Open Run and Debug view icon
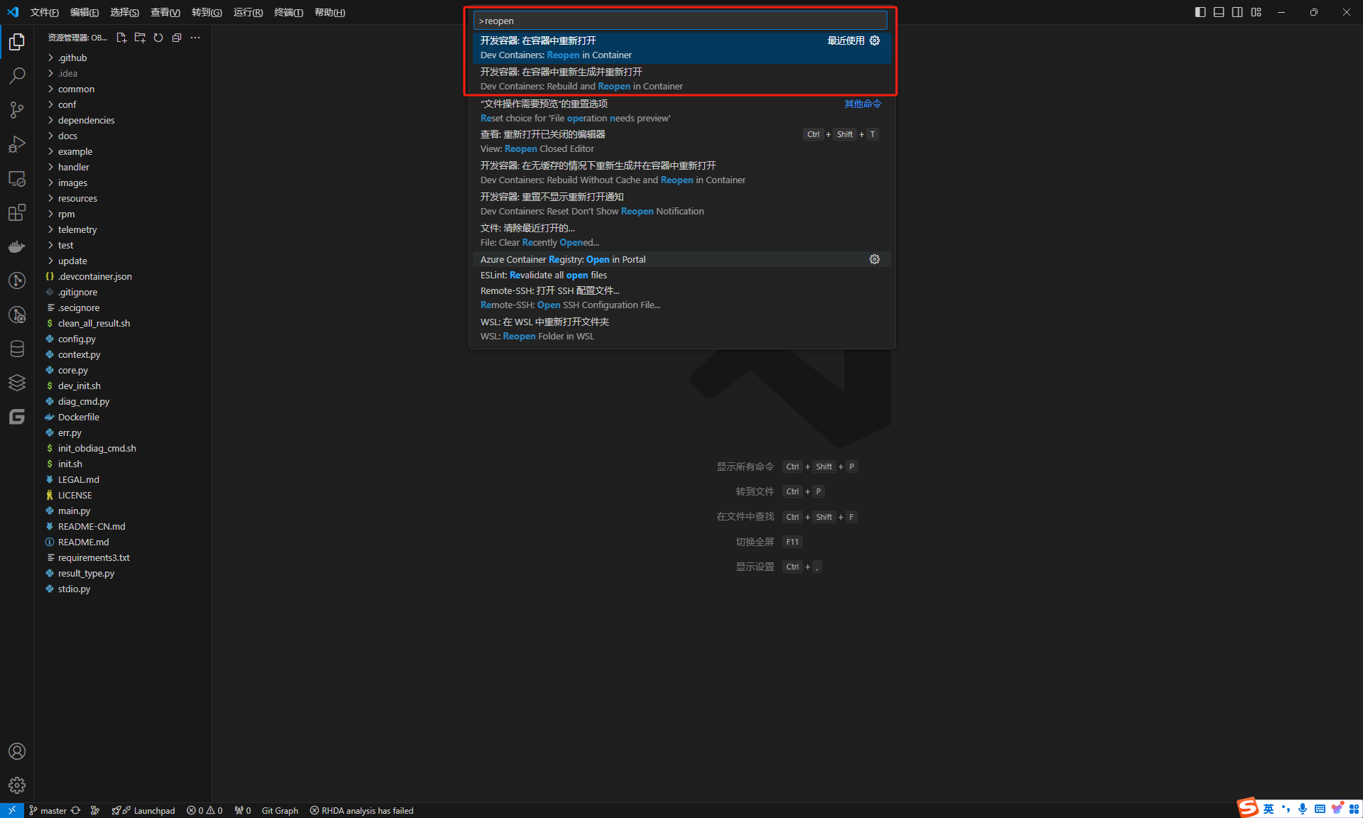 (x=17, y=144)
